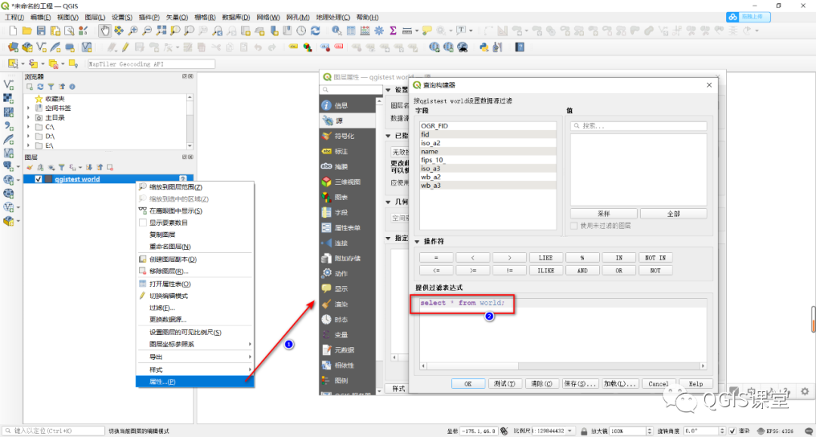This screenshot has height=437, width=816.
Task: Switch to 标注 tab in layer properties
Action: pyautogui.click(x=347, y=151)
